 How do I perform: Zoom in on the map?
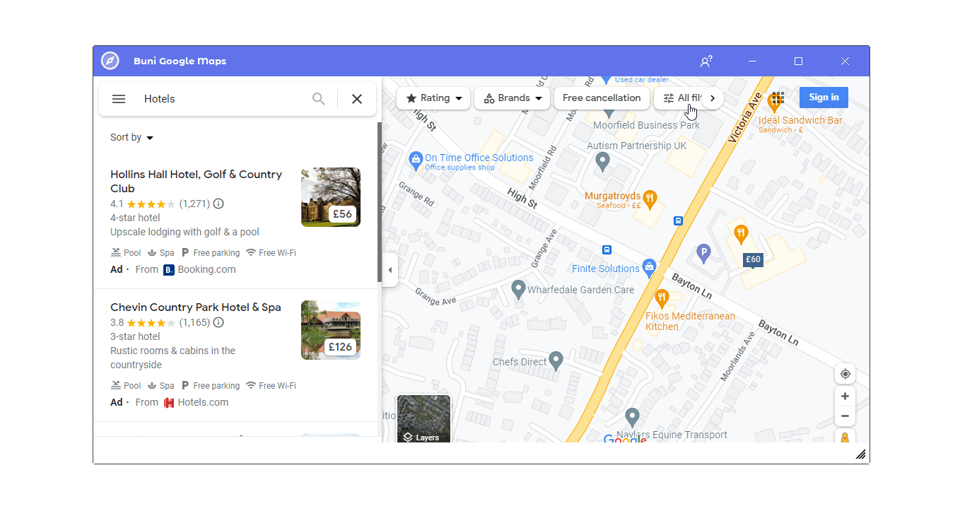[x=845, y=396]
